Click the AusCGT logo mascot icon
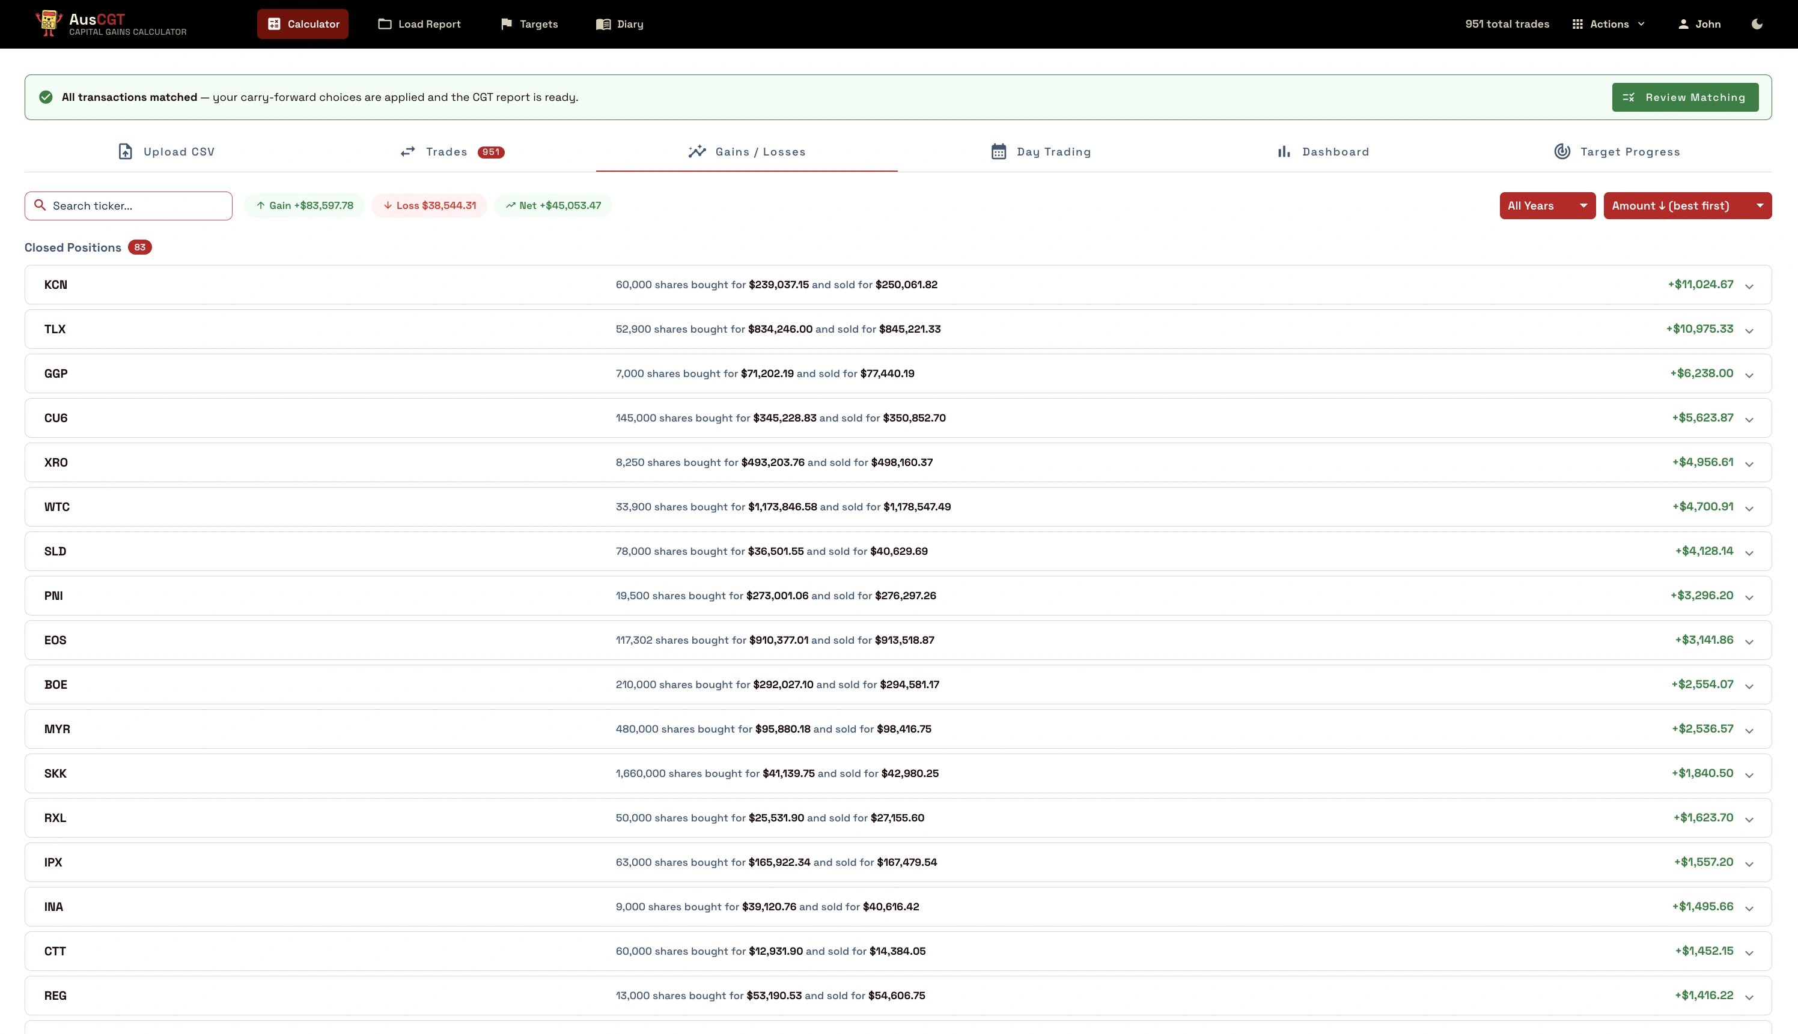Image resolution: width=1798 pixels, height=1034 pixels. tap(48, 23)
